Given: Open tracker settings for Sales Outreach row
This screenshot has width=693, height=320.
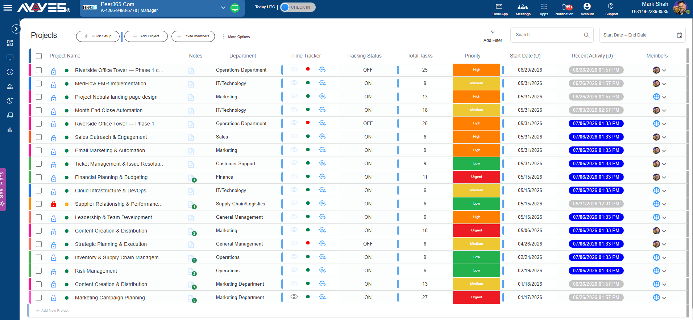Looking at the screenshot, I should pyautogui.click(x=322, y=136).
